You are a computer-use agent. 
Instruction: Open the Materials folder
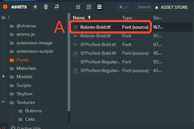pyautogui.click(x=26, y=68)
